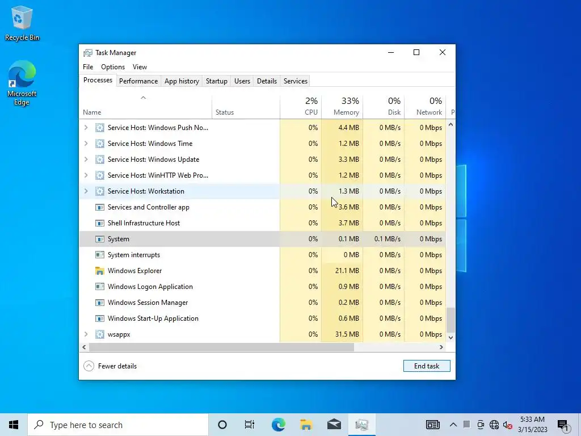Image resolution: width=581 pixels, height=436 pixels.
Task: Switch to the Services tab
Action: coord(295,81)
